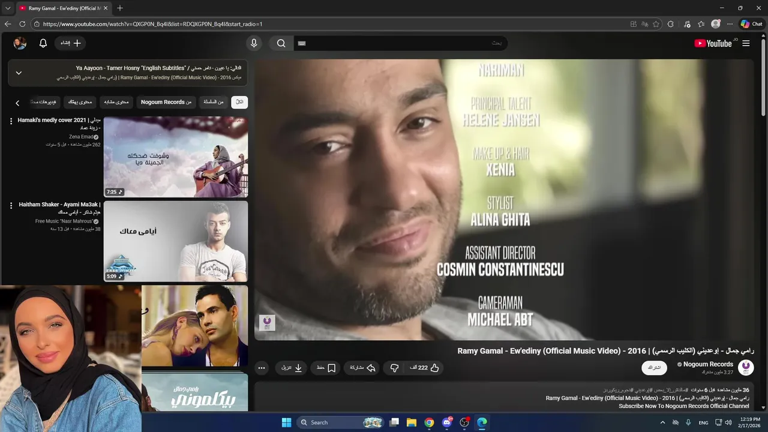Screen dimensions: 768x432
Task: Save the video with bookmark button
Action: (326, 368)
